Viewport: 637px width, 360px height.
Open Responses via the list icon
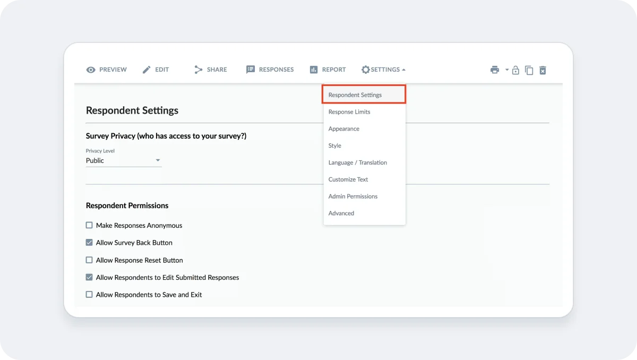(250, 69)
